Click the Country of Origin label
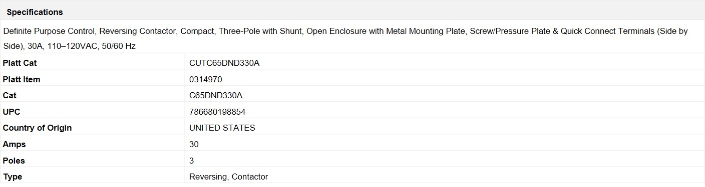 tap(37, 128)
